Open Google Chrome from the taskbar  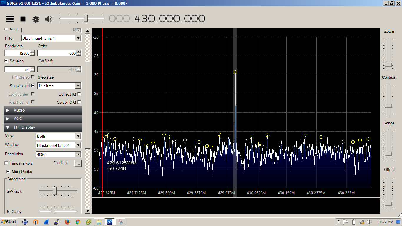click(x=78, y=222)
